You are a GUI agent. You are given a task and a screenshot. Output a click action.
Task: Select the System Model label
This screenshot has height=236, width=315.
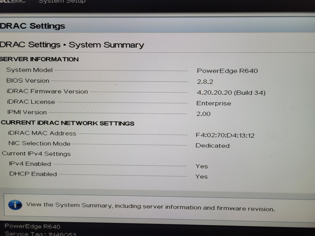pyautogui.click(x=29, y=70)
